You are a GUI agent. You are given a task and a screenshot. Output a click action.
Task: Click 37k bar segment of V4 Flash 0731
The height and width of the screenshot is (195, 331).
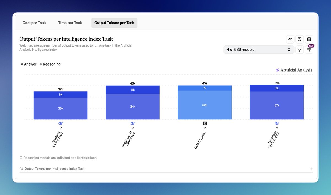(x=277, y=105)
